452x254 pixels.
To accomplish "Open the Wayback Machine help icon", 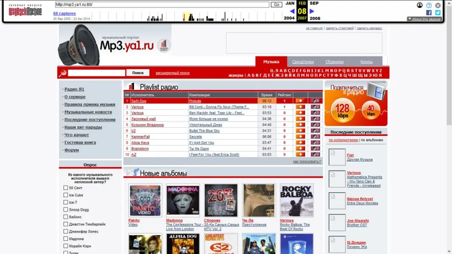I will tap(429, 5).
